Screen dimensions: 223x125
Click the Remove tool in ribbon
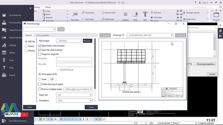(47, 17)
